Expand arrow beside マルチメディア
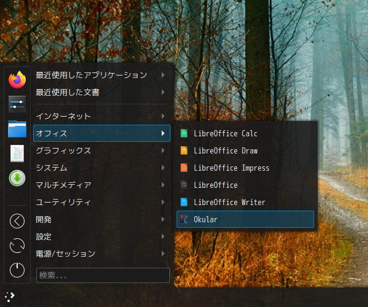This screenshot has height=307, width=368. [163, 185]
